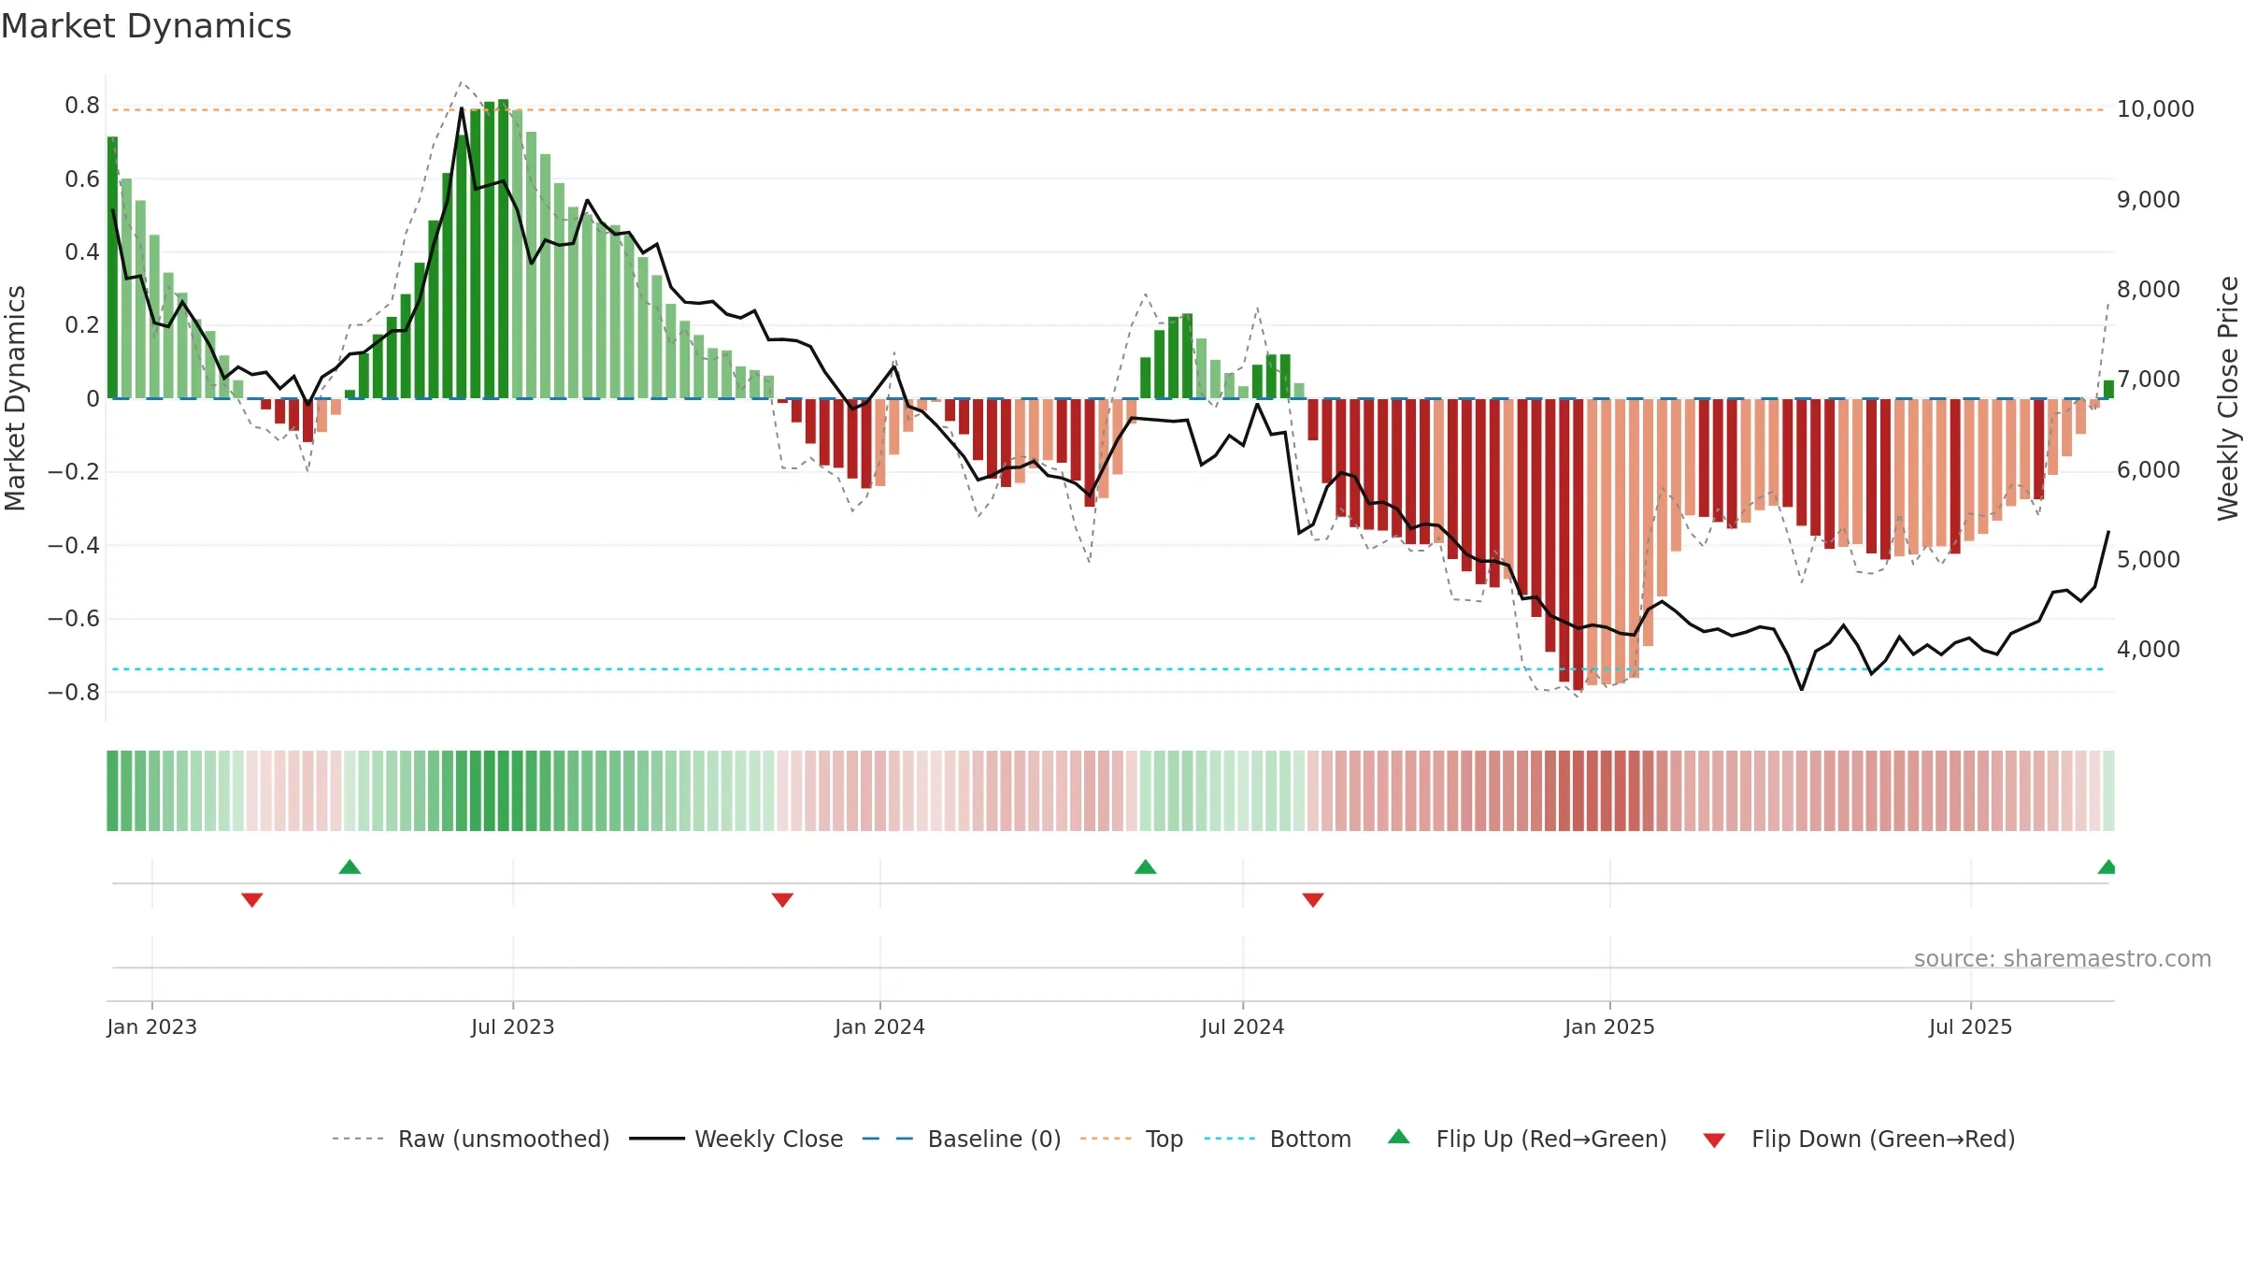Click the dark green heat strip cell near July 2023
This screenshot has height=1262, width=2243.
click(503, 791)
